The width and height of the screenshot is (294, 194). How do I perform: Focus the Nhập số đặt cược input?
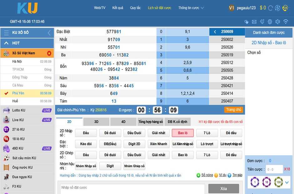point(132,189)
